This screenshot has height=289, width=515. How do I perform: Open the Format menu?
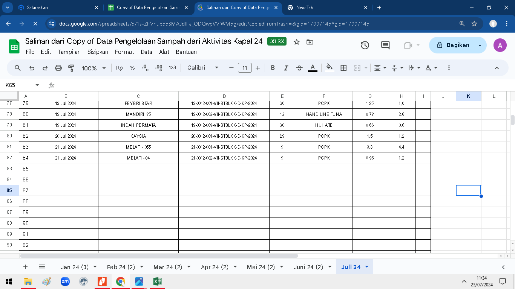pos(124,52)
